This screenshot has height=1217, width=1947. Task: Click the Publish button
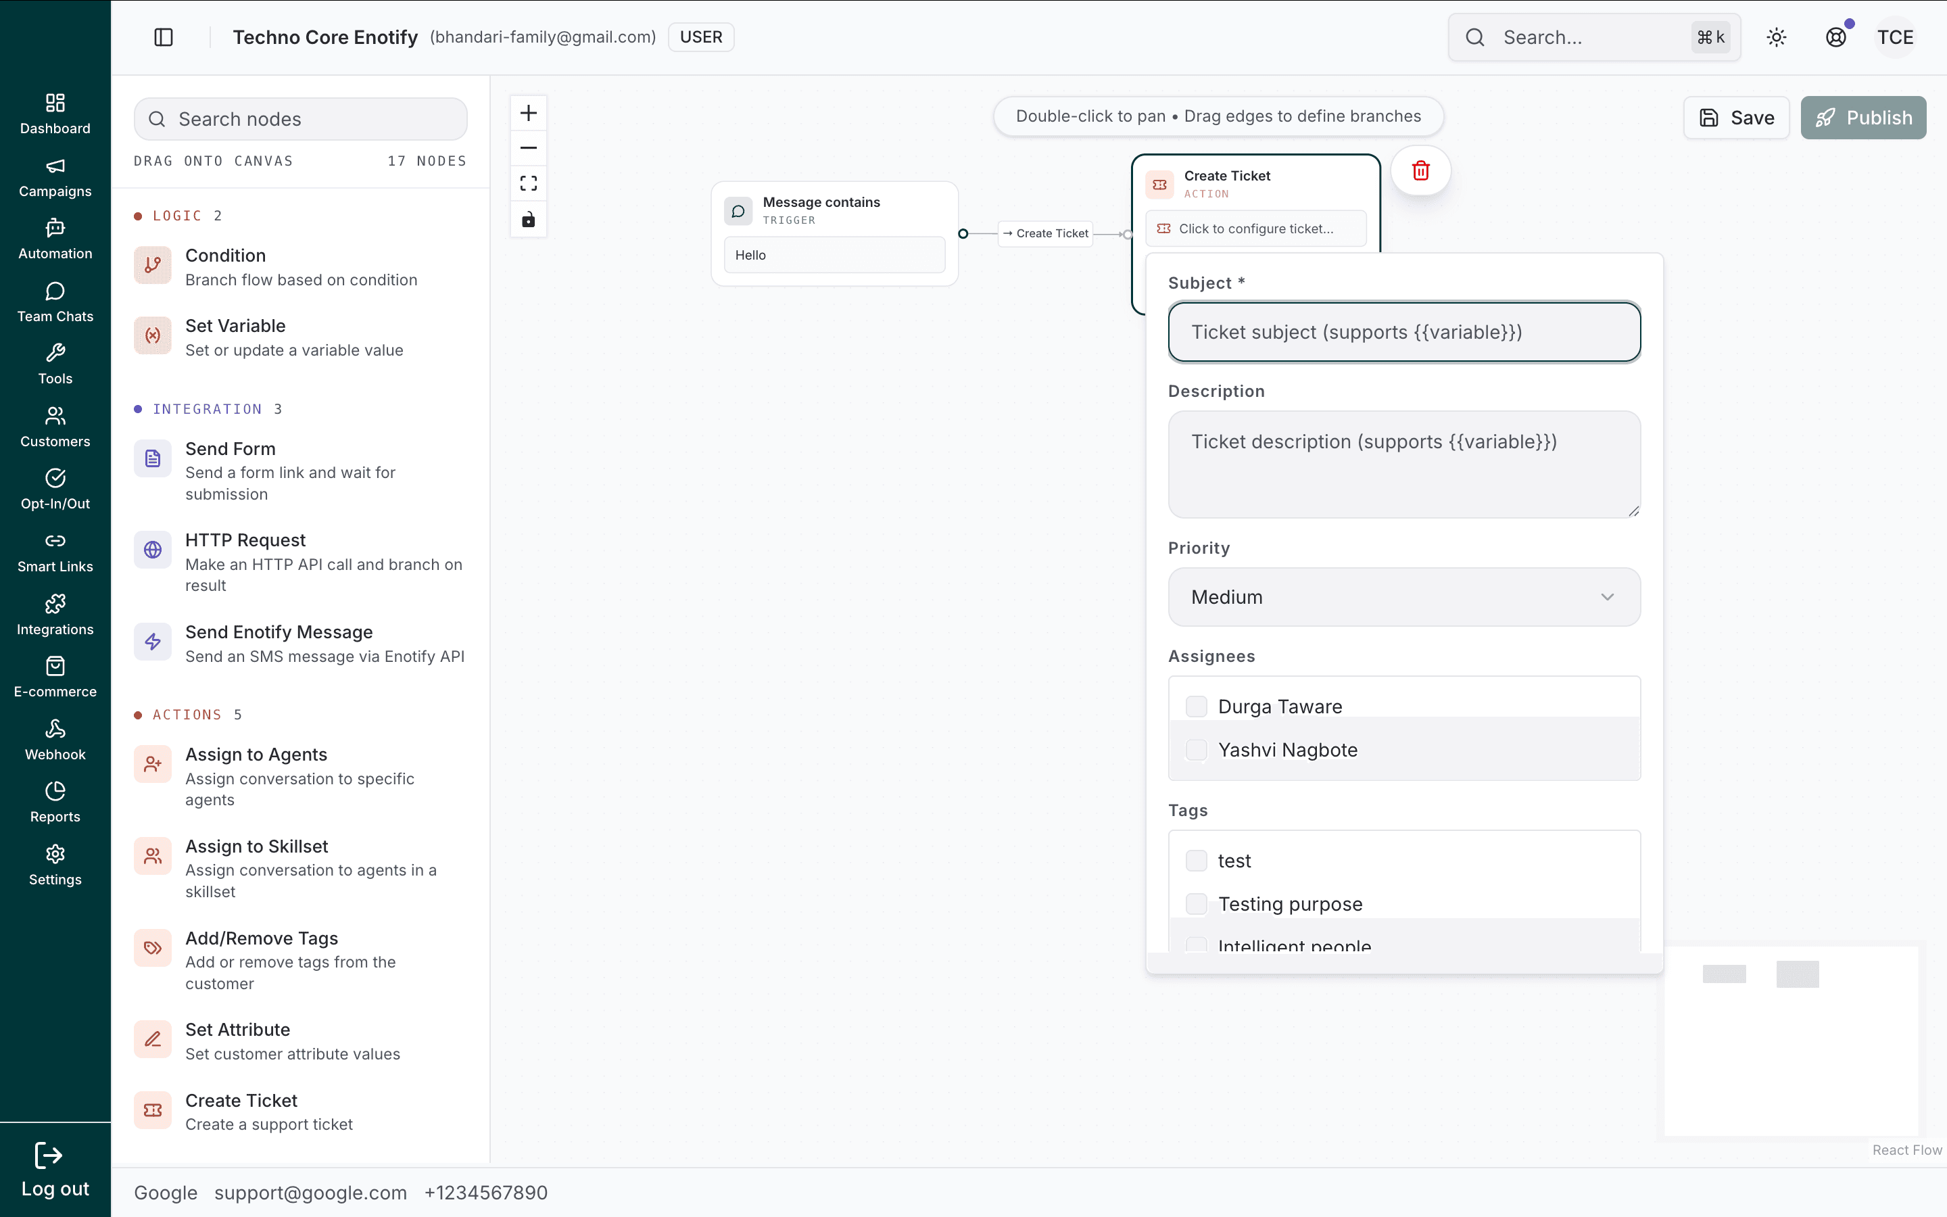point(1863,118)
